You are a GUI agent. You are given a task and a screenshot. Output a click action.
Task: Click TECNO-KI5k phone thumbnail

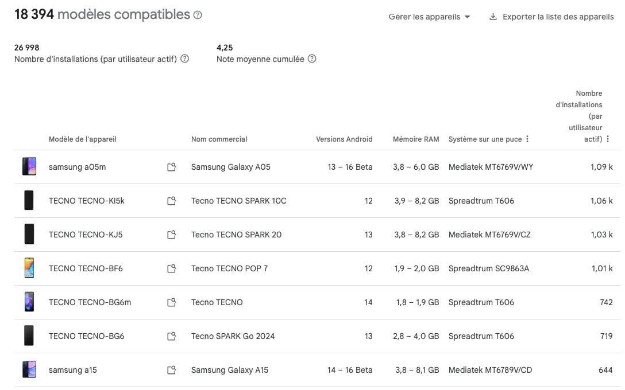point(29,200)
